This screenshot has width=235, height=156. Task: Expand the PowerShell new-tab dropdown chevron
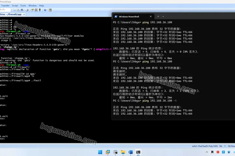[163, 17]
